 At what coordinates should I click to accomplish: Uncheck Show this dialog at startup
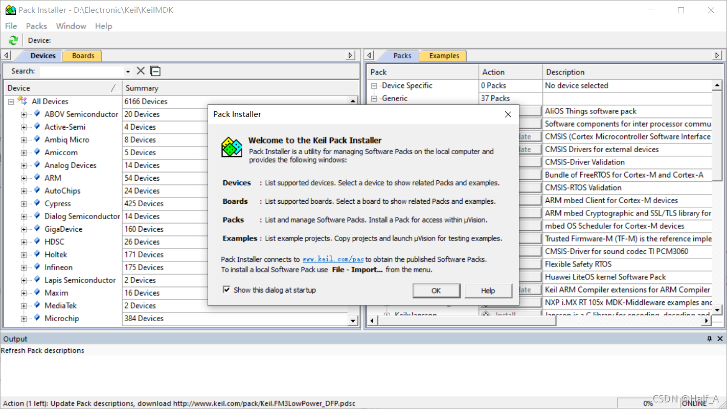coord(226,290)
